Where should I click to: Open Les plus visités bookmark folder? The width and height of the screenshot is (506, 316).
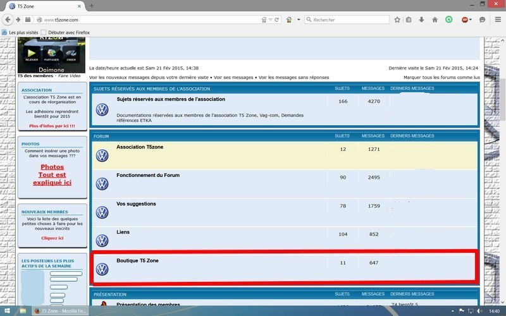20,32
